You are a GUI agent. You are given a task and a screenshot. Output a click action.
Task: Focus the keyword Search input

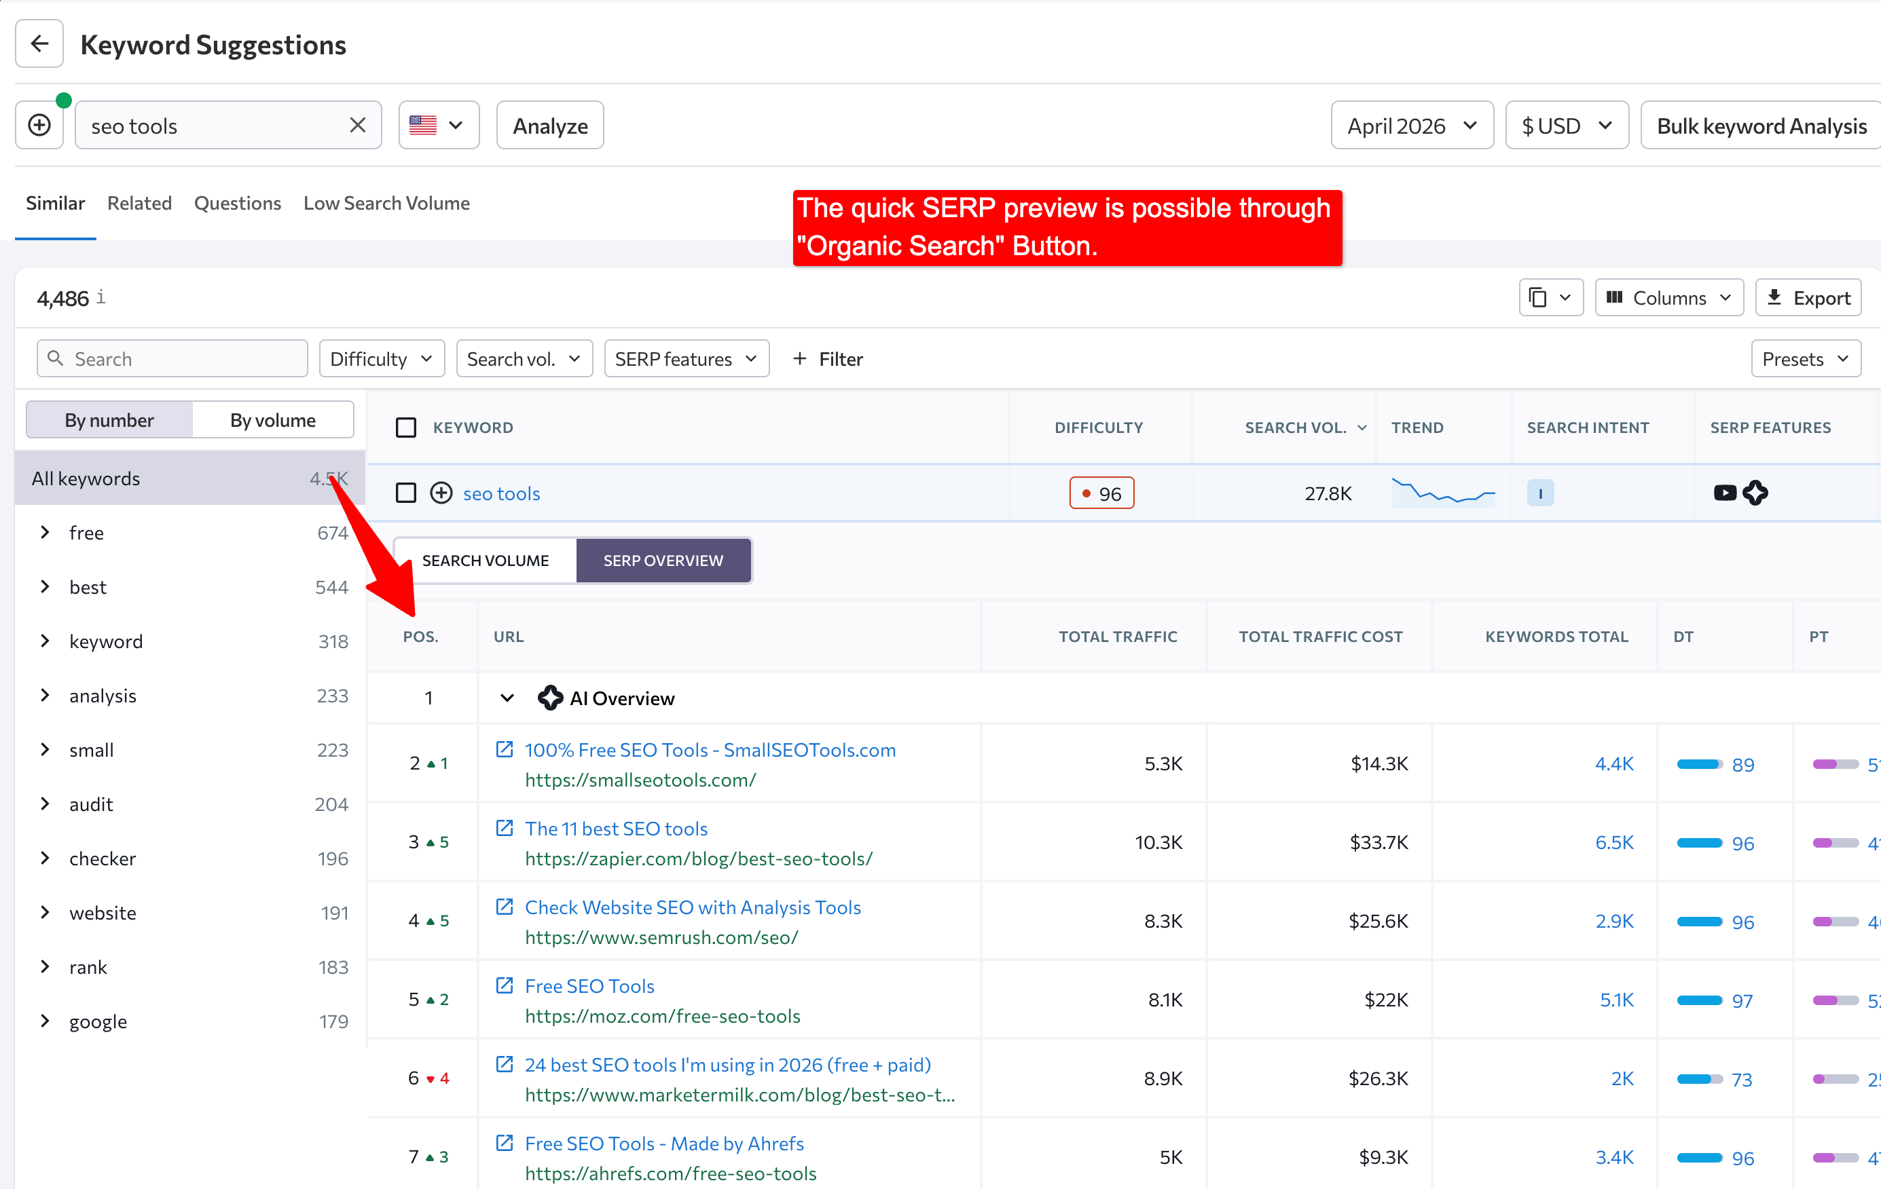click(172, 358)
